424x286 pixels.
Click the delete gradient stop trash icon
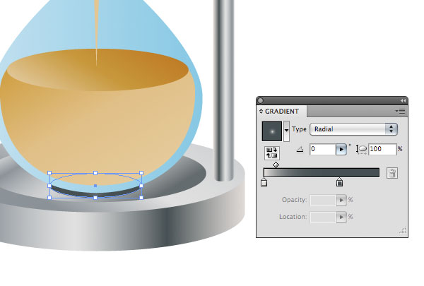(392, 173)
